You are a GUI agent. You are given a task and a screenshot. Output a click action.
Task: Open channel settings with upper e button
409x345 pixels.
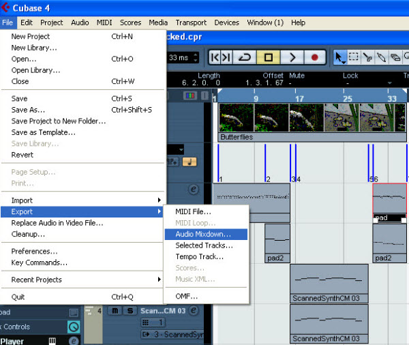pos(194,189)
